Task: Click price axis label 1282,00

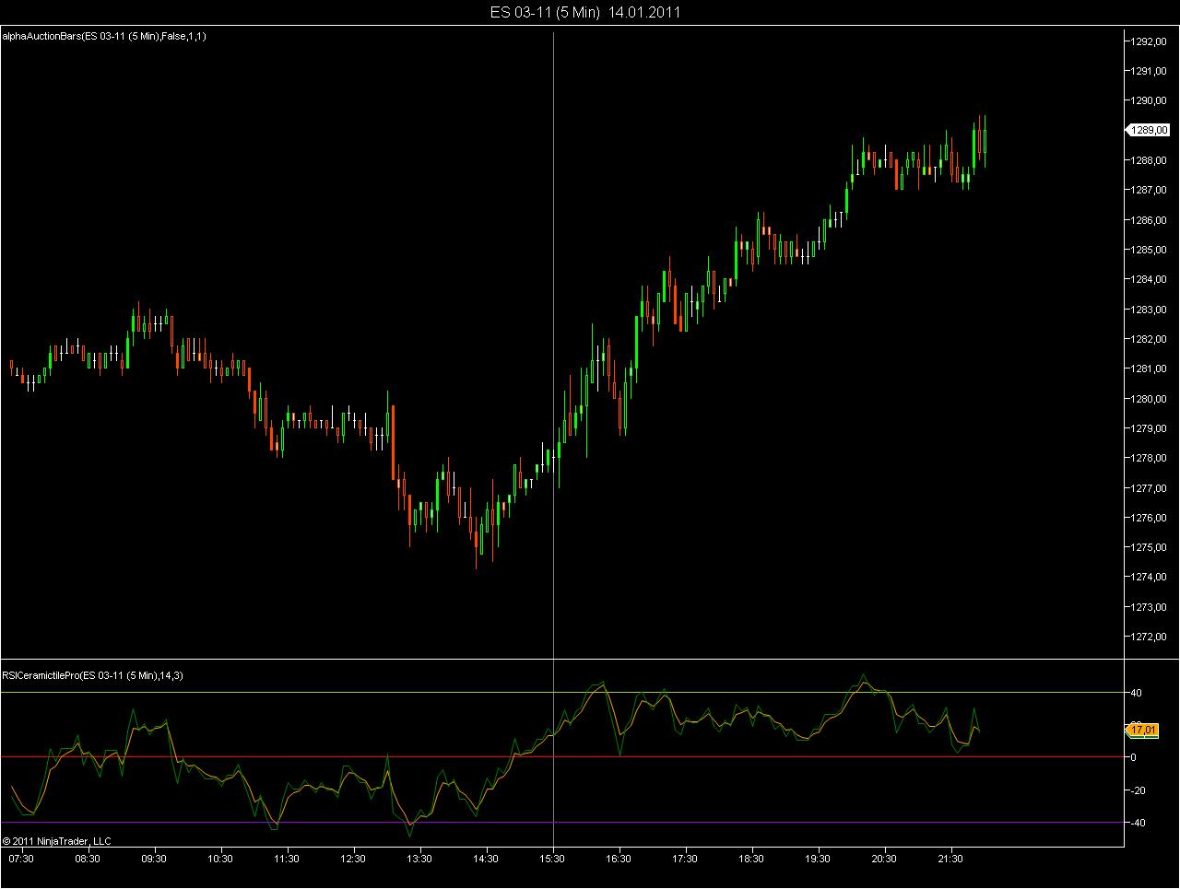Action: coord(1150,340)
